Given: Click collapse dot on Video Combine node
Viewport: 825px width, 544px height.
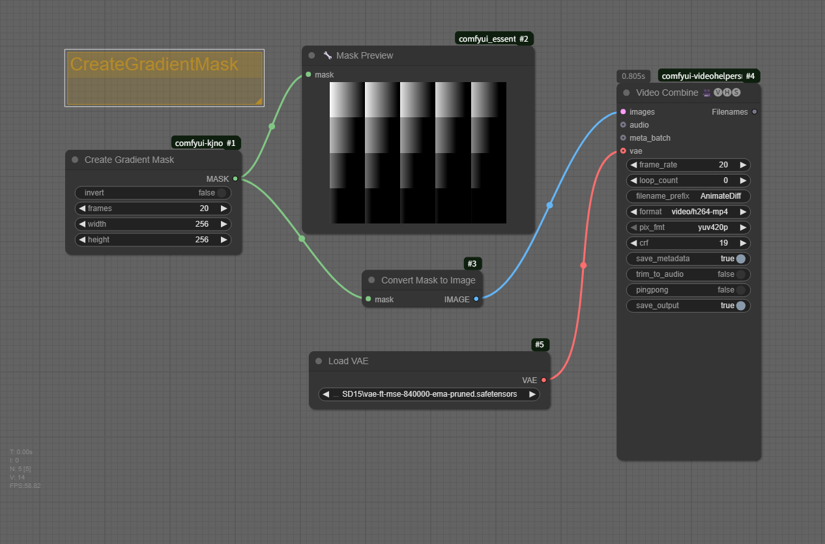Looking at the screenshot, I should [x=626, y=93].
